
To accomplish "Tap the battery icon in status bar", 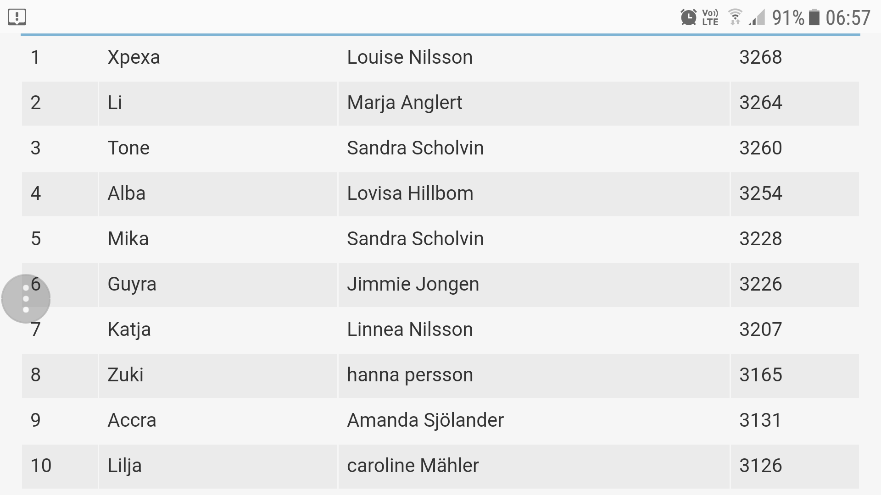I will tap(814, 17).
